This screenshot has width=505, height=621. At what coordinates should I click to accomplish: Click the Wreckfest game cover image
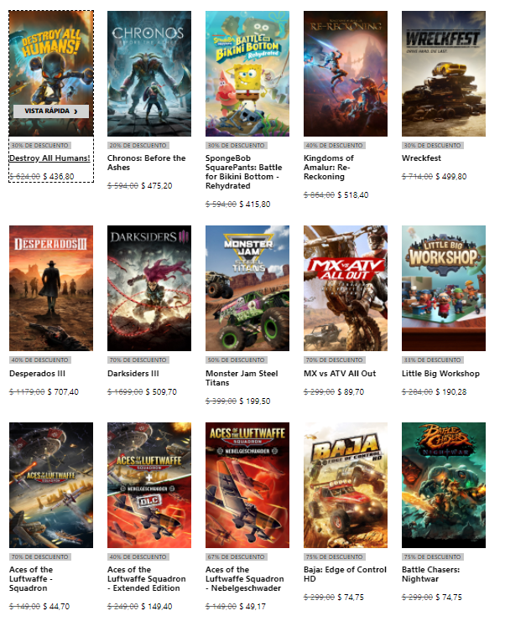tap(444, 74)
